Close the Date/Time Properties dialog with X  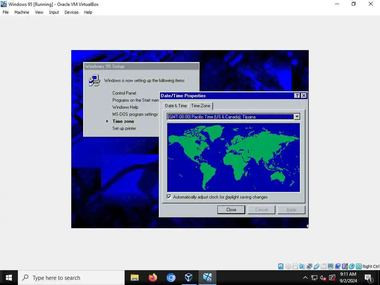pyautogui.click(x=304, y=95)
